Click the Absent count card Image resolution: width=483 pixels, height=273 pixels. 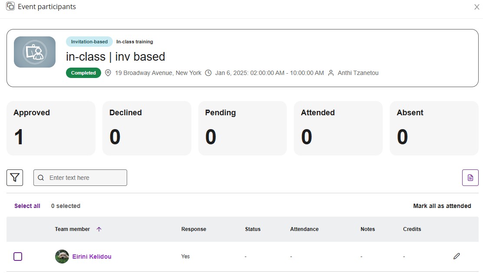pos(434,128)
